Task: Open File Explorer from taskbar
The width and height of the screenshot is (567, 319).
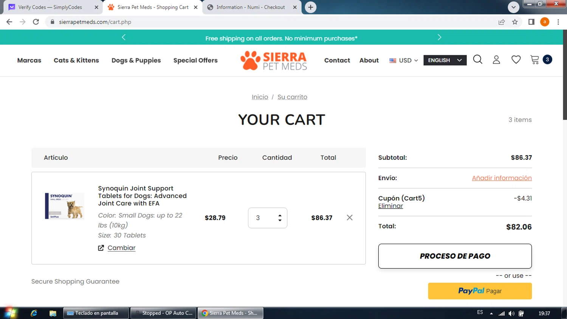Action: coord(53,313)
